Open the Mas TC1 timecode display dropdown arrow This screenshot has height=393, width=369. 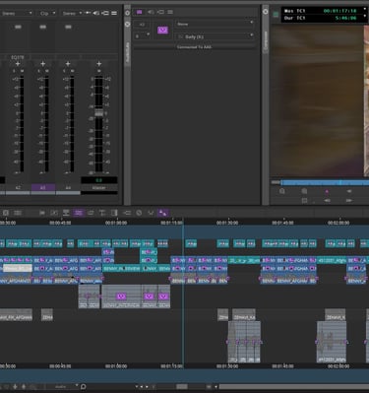pyautogui.click(x=365, y=9)
